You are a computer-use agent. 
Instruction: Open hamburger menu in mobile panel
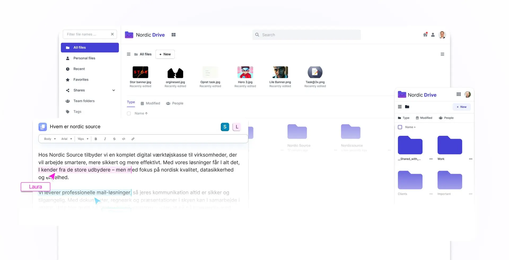coord(400,107)
